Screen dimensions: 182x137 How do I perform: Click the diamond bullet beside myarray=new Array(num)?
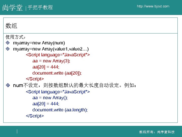coord(8,43)
